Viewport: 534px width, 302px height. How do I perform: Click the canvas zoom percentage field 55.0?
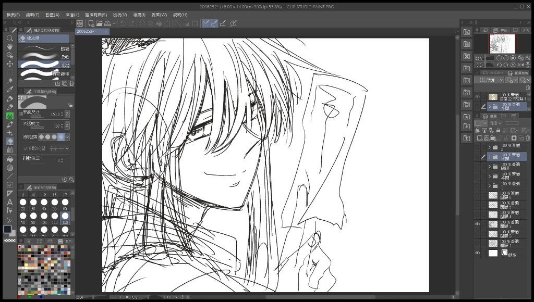[80, 297]
